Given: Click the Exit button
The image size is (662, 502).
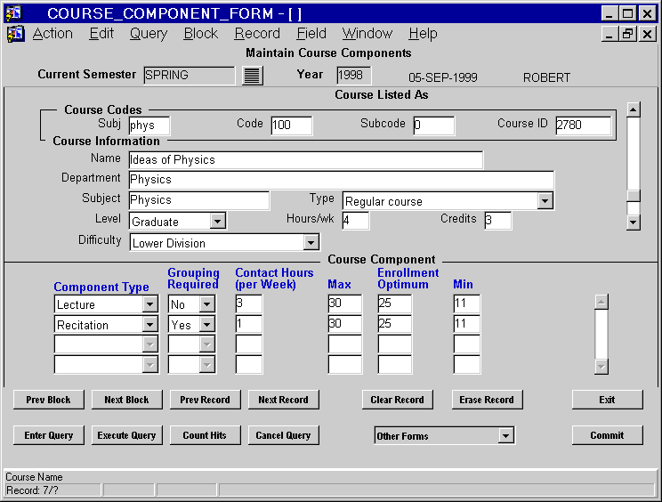Looking at the screenshot, I should click(607, 400).
